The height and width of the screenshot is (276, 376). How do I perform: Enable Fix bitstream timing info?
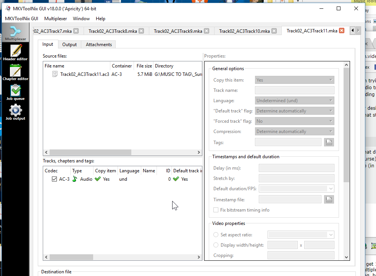coord(216,210)
